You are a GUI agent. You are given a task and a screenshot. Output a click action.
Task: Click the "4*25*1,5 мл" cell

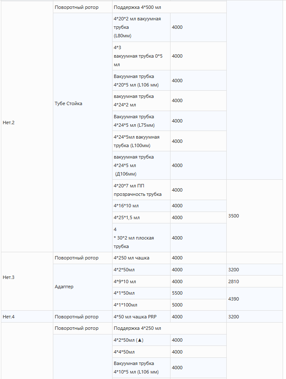point(127,217)
